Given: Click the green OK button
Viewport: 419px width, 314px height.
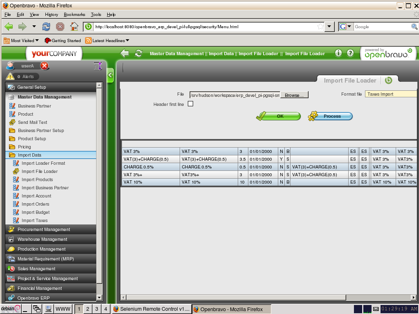Looking at the screenshot, I should (x=278, y=116).
